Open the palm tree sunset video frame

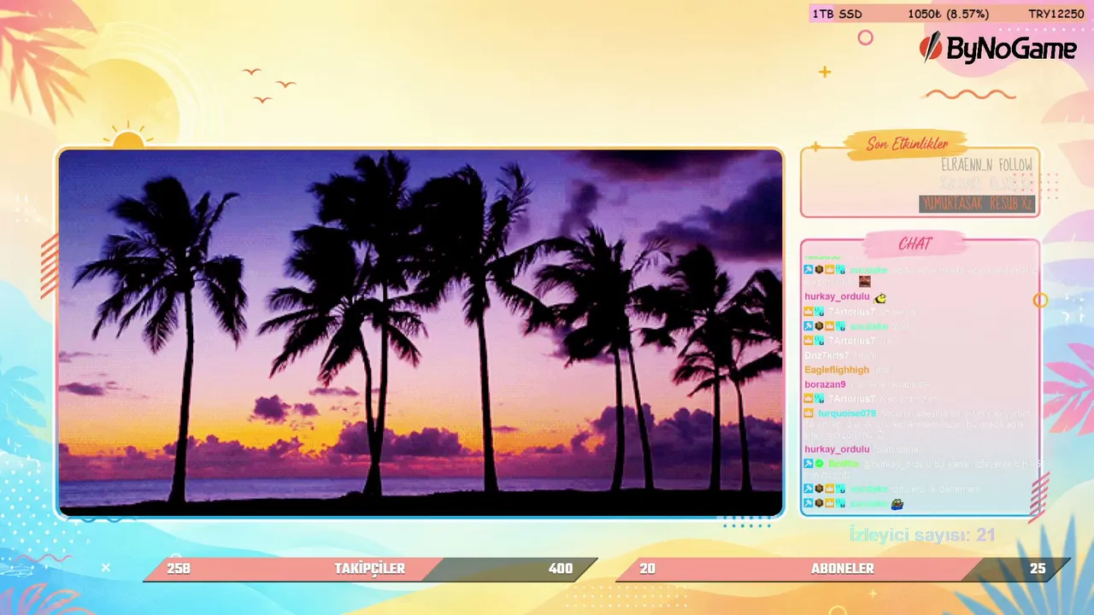click(x=421, y=333)
